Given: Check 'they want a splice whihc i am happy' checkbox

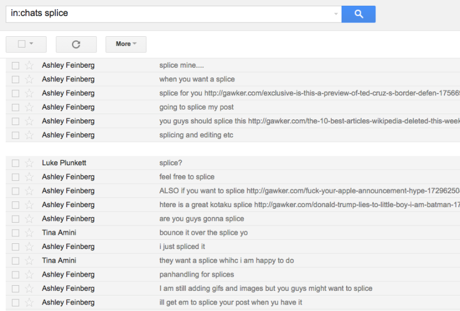Looking at the screenshot, I should [x=16, y=261].
